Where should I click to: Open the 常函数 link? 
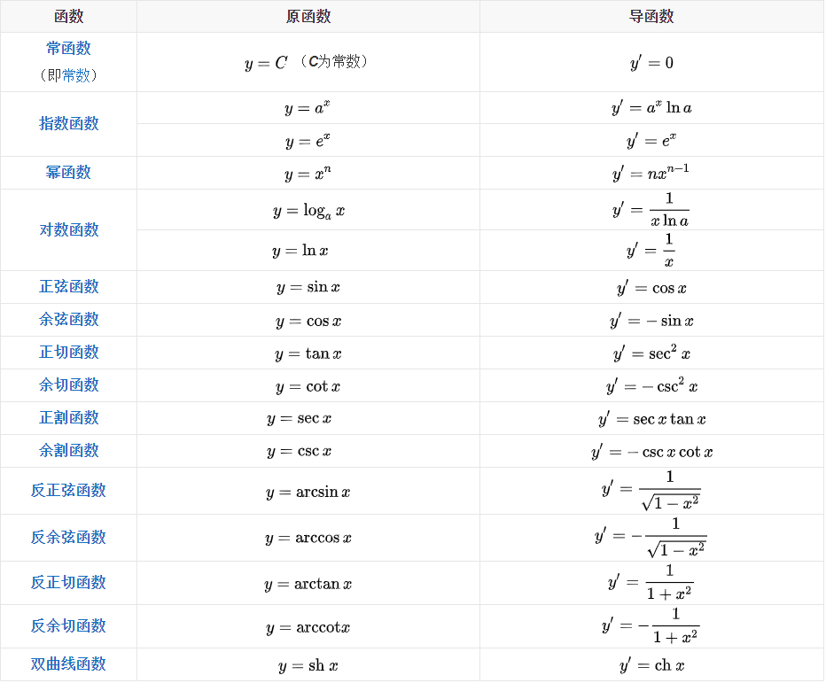point(68,49)
